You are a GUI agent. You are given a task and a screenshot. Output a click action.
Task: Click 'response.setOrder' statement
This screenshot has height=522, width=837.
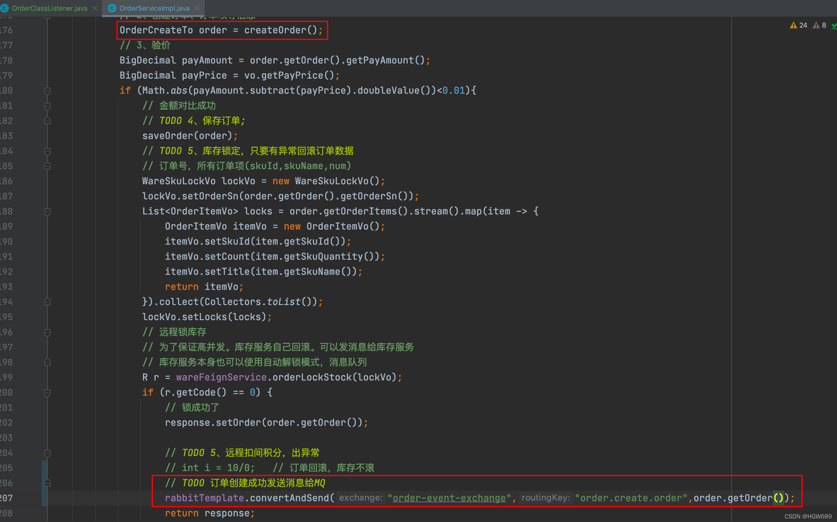[266, 423]
